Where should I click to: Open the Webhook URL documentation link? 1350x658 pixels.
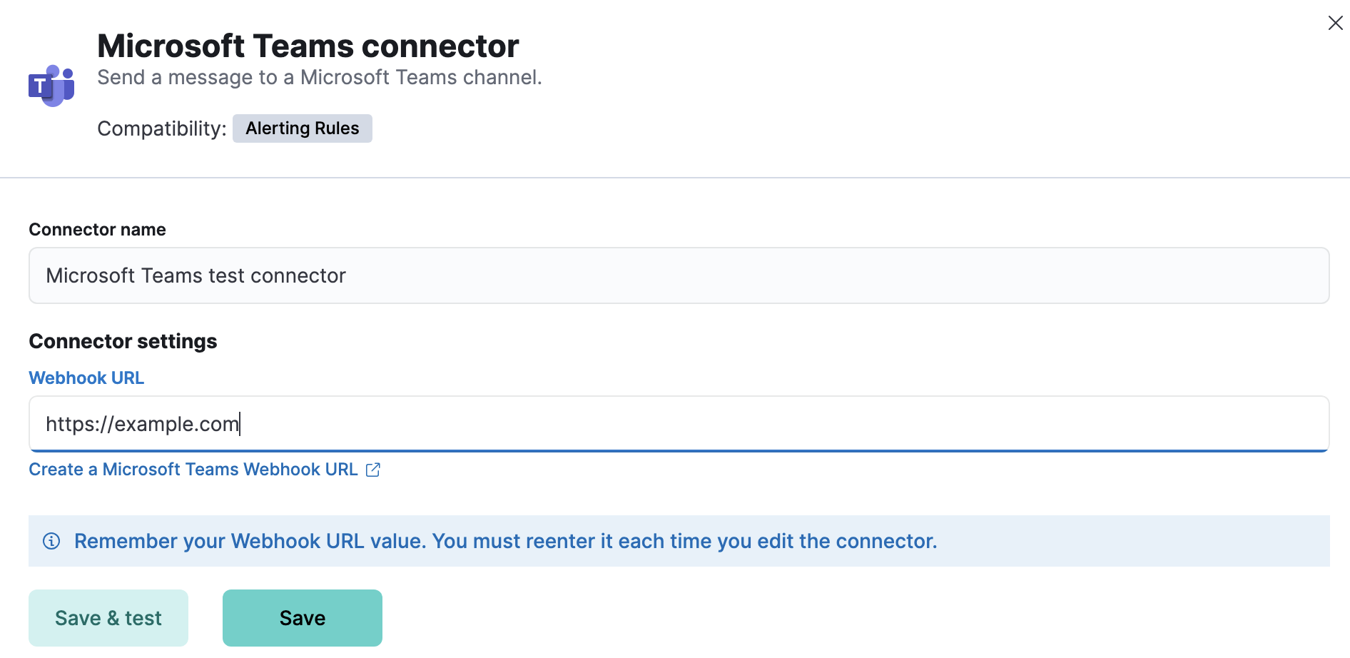[x=86, y=378]
